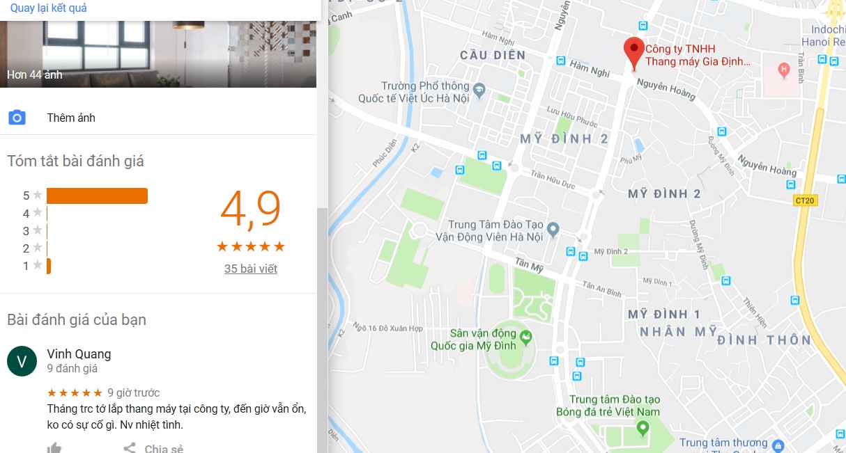The width and height of the screenshot is (846, 453).
Task: Open the 35 bài viết reviews link
Action: point(251,269)
